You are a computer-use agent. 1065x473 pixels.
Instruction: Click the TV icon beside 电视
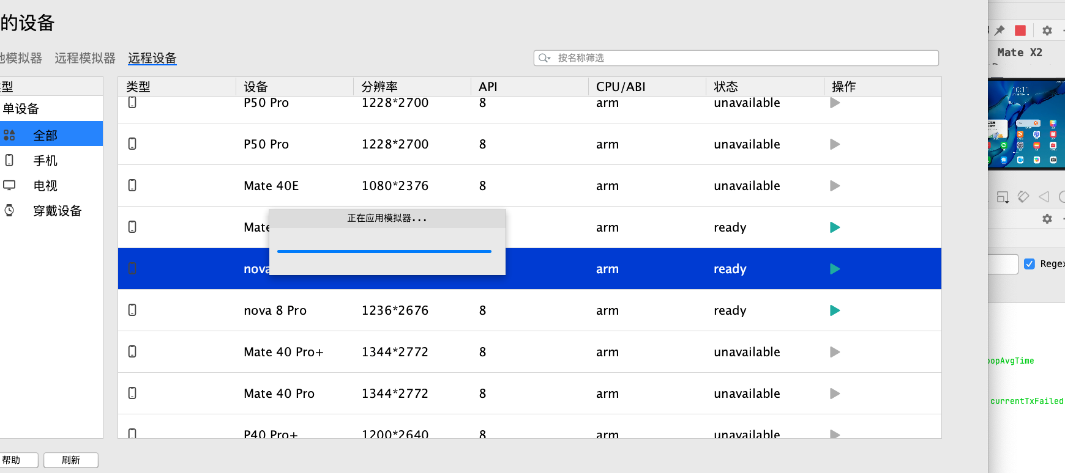tap(9, 185)
